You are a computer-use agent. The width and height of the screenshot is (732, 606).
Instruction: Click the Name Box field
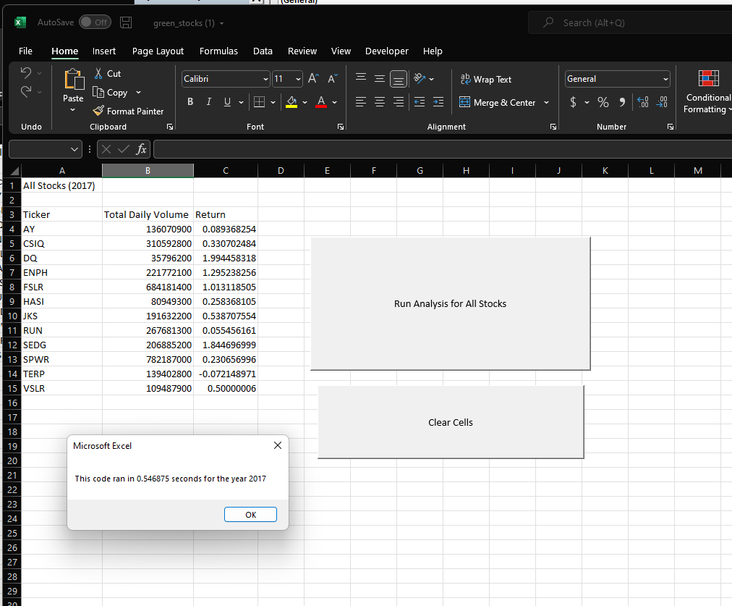[x=45, y=150]
